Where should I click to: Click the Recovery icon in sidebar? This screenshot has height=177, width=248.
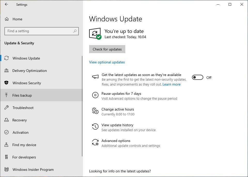pos(6,120)
